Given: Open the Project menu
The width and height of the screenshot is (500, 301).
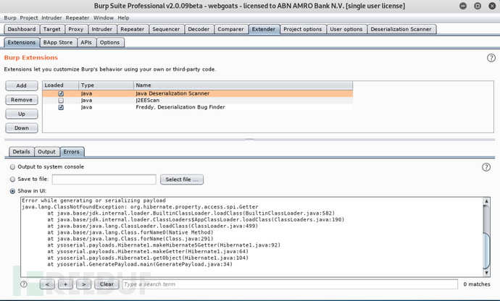Looking at the screenshot, I should [29, 18].
